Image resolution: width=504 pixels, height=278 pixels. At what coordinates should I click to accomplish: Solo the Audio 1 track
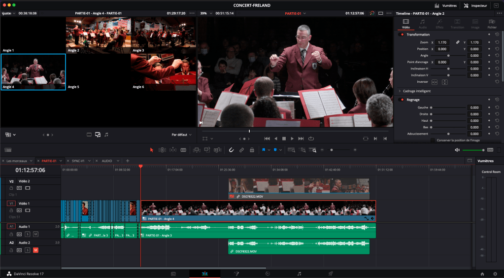pos(28,234)
